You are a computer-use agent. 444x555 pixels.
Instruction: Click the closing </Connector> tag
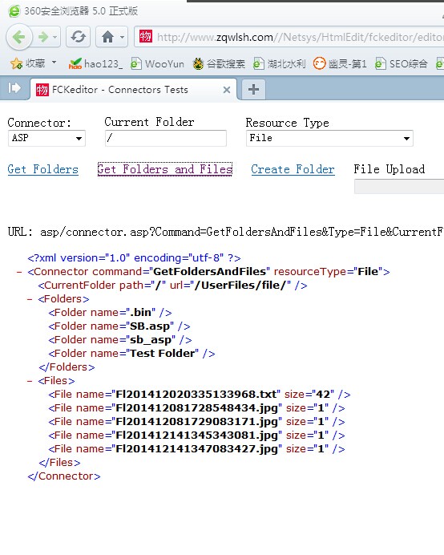(64, 476)
